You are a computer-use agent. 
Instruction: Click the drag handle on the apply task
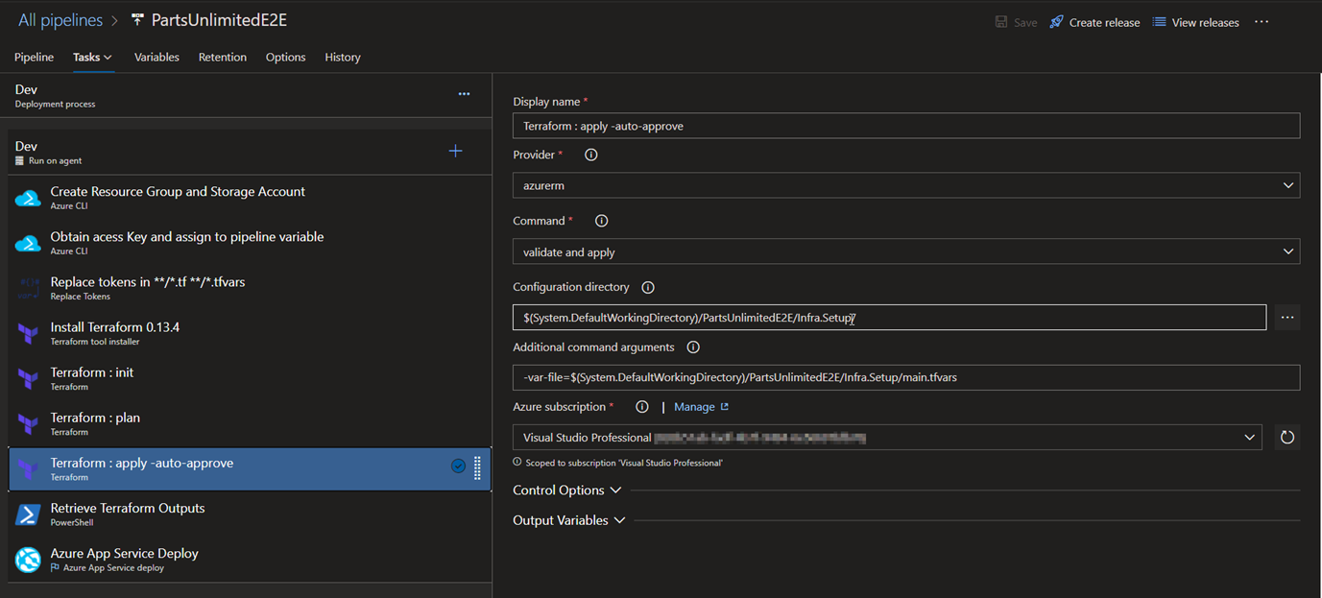pyautogui.click(x=478, y=468)
